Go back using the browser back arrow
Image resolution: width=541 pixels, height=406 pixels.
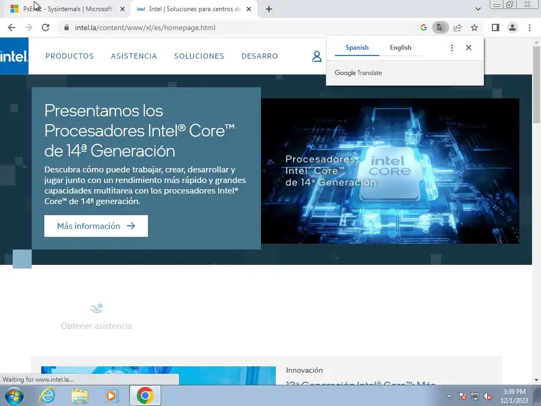coord(12,27)
